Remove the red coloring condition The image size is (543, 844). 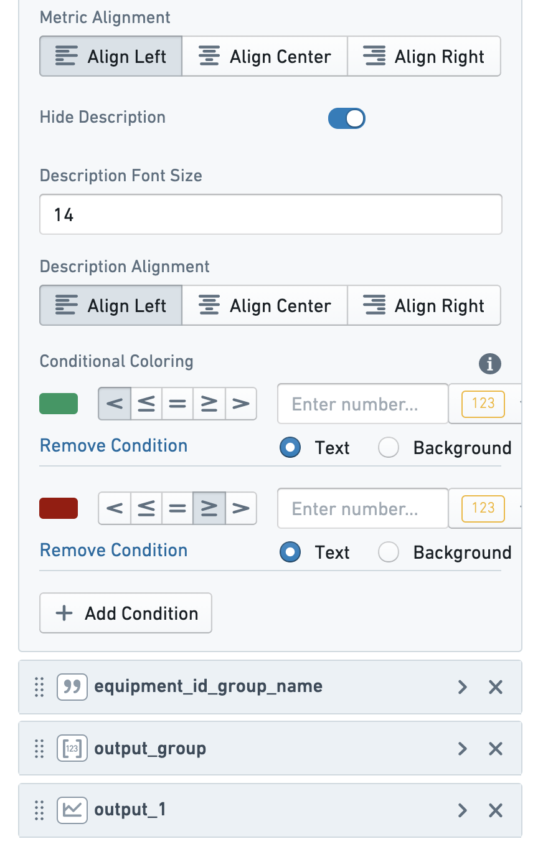click(113, 551)
